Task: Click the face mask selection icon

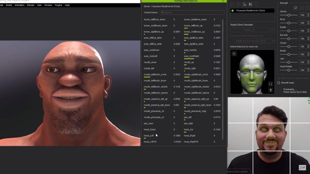Action: click(x=234, y=54)
